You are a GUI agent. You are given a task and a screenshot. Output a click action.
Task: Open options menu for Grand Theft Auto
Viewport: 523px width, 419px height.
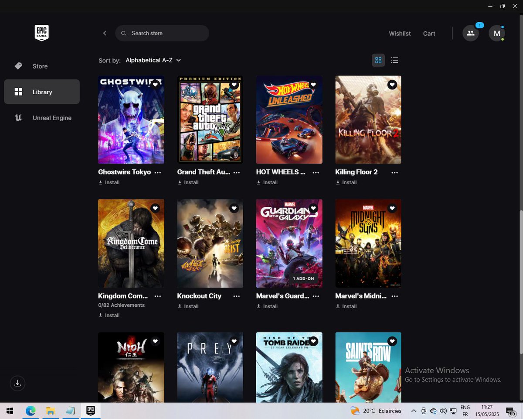(237, 172)
